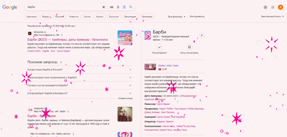
Task: Open Инструменты search tools
Action: tap(197, 17)
